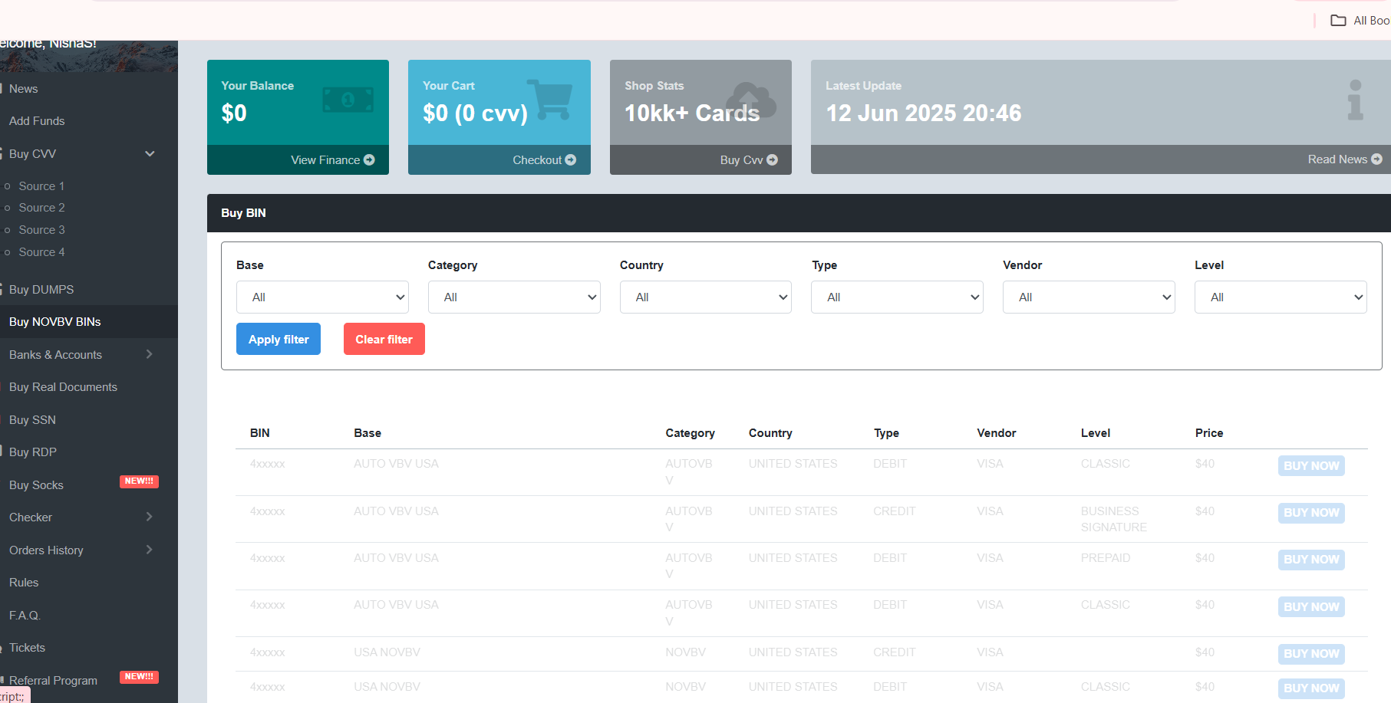Screen dimensions: 1391x703
Task: Select Source 4 in the sidebar
Action: click(41, 252)
